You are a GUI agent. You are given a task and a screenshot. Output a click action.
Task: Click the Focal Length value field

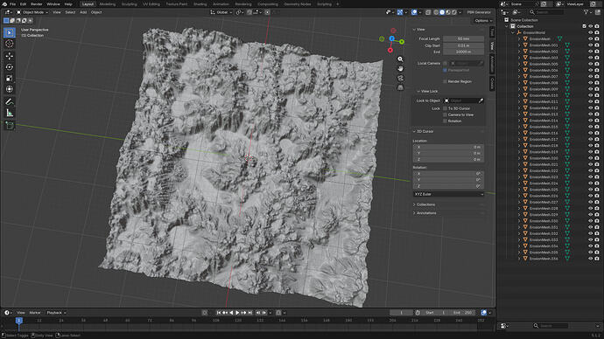[463, 38]
